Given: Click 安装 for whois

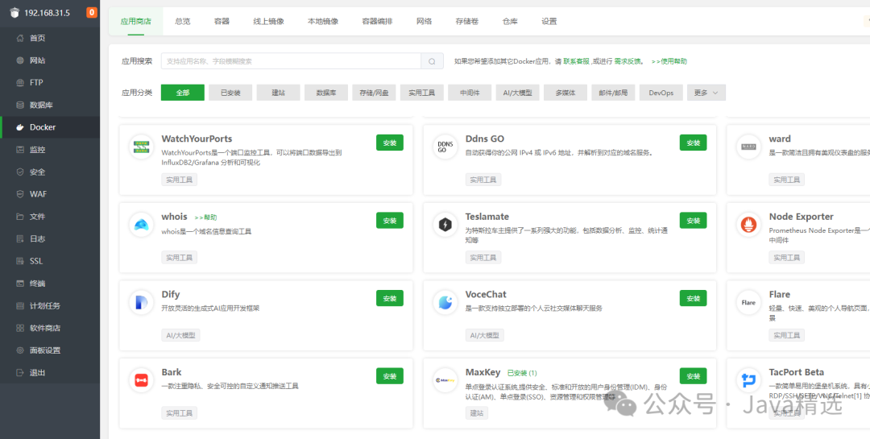Looking at the screenshot, I should click(x=390, y=221).
